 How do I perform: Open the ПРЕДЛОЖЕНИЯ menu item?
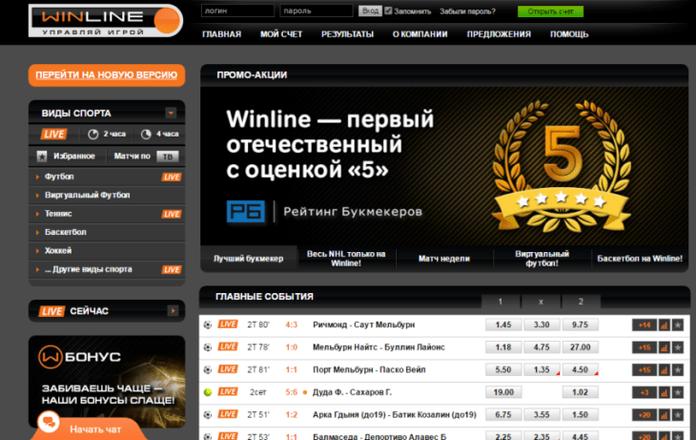click(499, 34)
